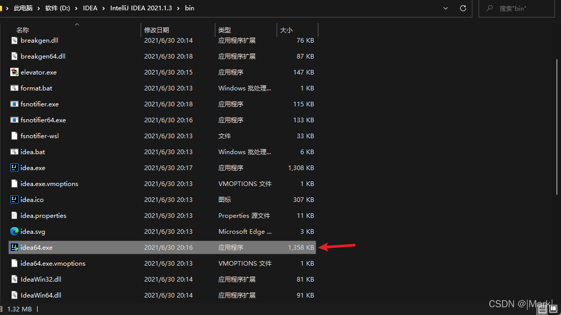Click the fsnotifier64.exe file icon
Viewport: 561px width, 315px height.
(x=14, y=120)
